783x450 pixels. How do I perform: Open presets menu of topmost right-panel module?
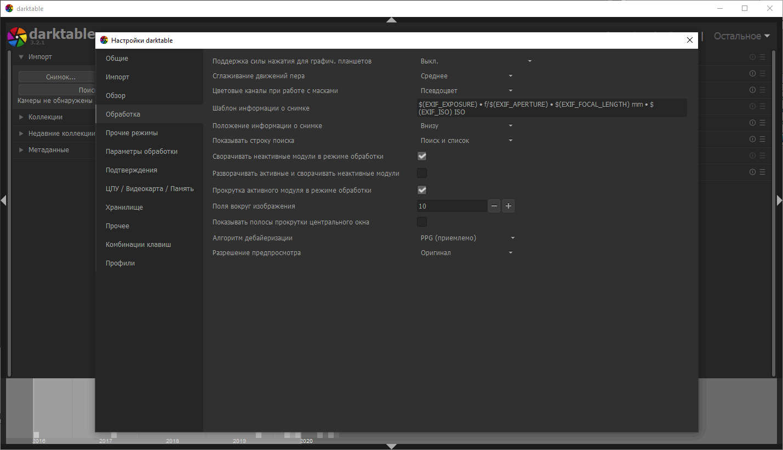(x=762, y=57)
